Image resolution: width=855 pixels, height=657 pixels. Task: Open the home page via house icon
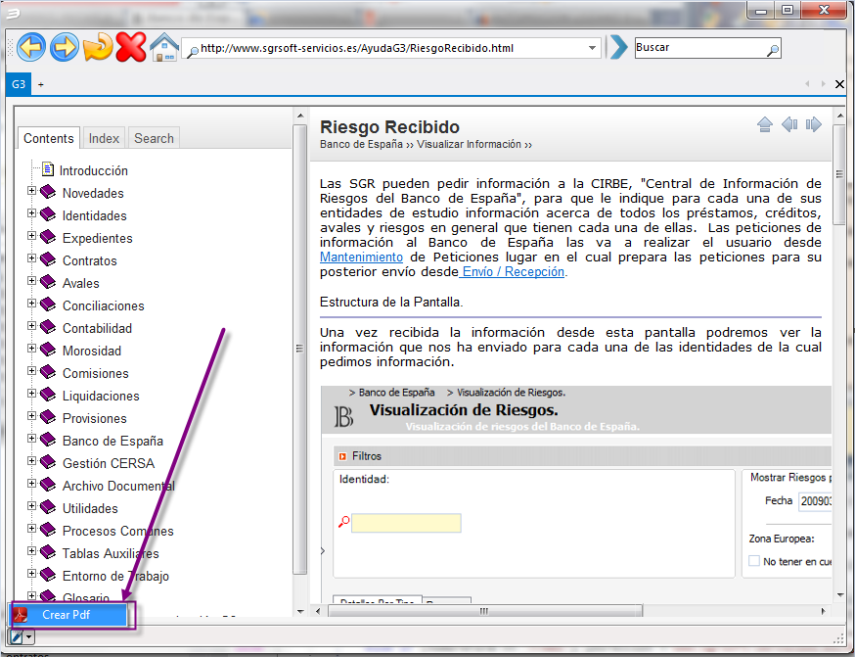[164, 47]
